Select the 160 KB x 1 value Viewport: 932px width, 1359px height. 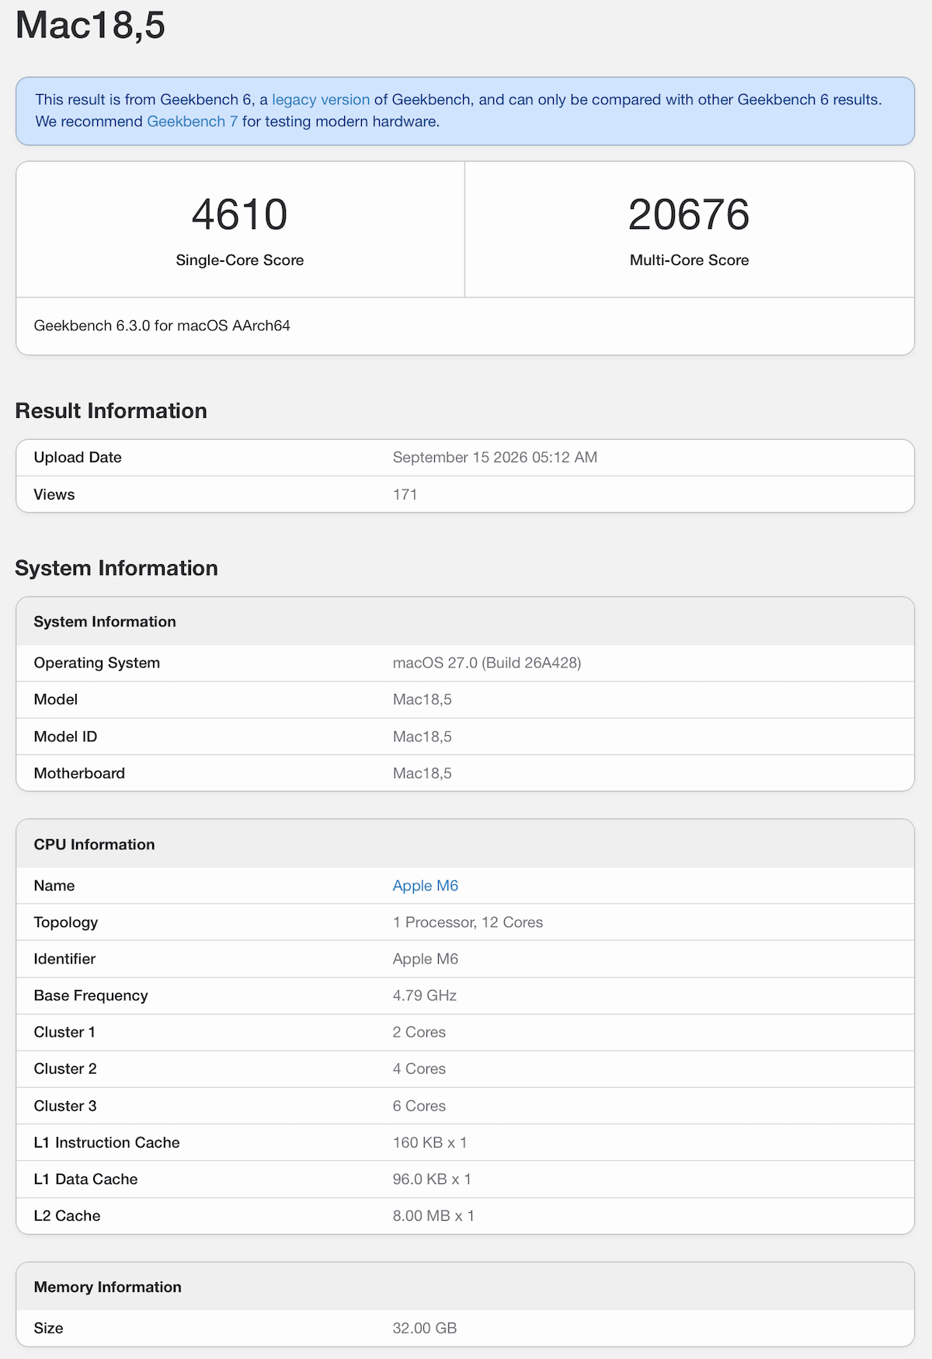[429, 1143]
